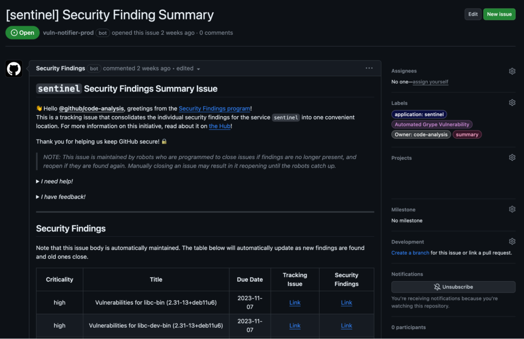Click the Unsubscribe button
The height and width of the screenshot is (339, 524).
[453, 287]
